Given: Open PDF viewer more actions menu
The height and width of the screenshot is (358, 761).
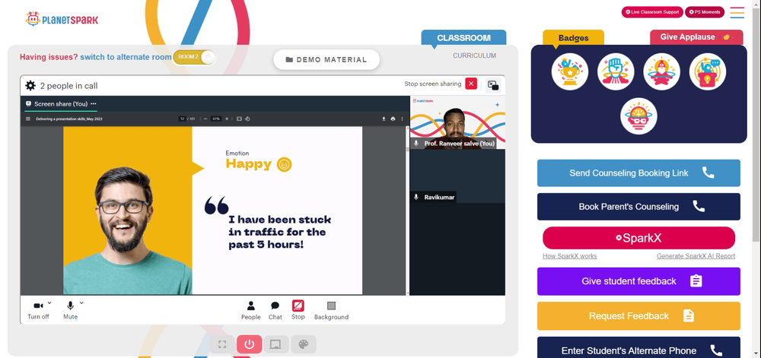Looking at the screenshot, I should click(402, 119).
